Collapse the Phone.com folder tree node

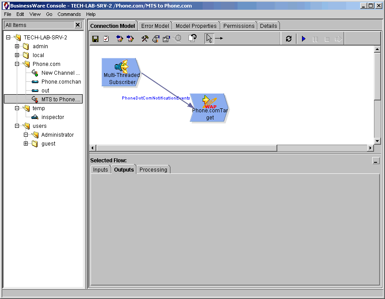tap(17, 64)
